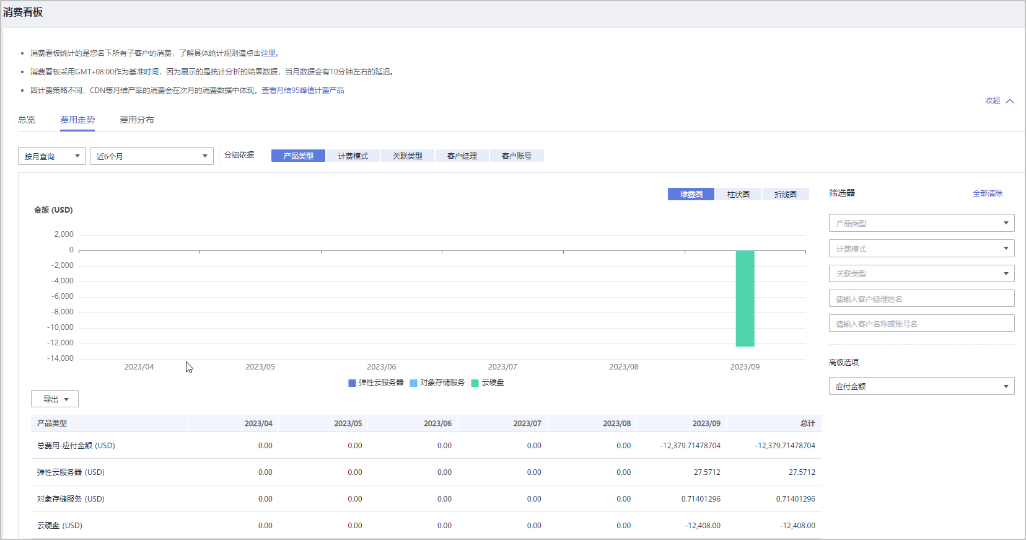Open the 按月查询 dropdown

[x=52, y=156]
